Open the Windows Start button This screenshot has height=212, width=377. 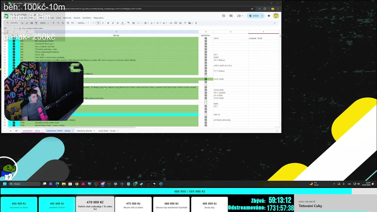pyautogui.click(x=5, y=184)
